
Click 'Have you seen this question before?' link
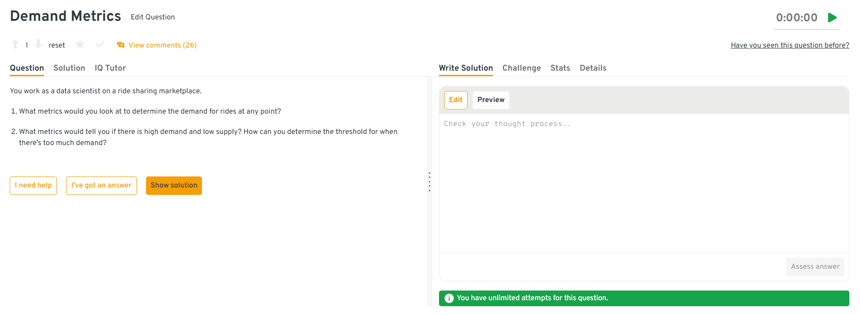point(790,45)
